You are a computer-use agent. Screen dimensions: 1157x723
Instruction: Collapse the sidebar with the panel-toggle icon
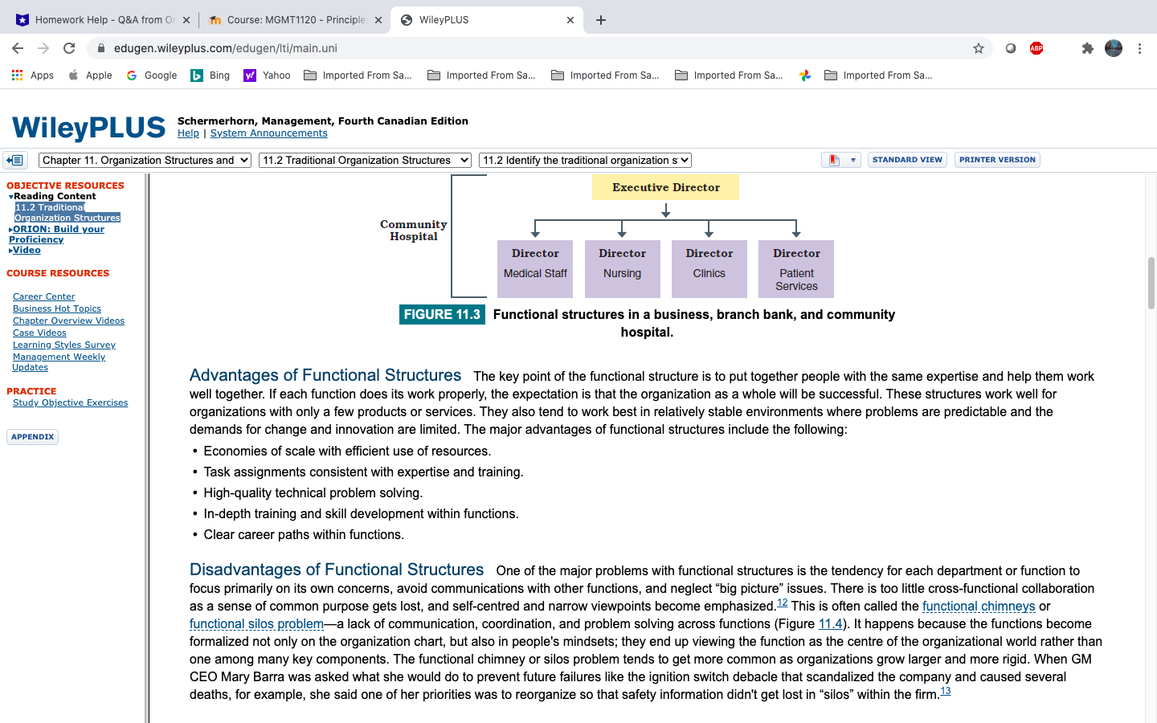click(15, 160)
